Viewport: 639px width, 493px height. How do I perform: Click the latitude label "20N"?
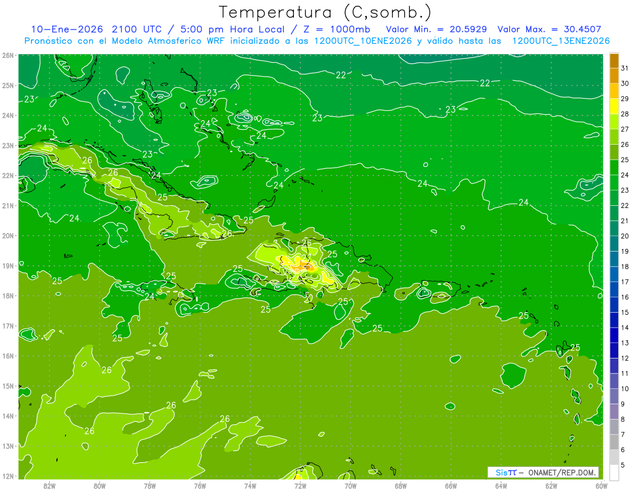8,236
